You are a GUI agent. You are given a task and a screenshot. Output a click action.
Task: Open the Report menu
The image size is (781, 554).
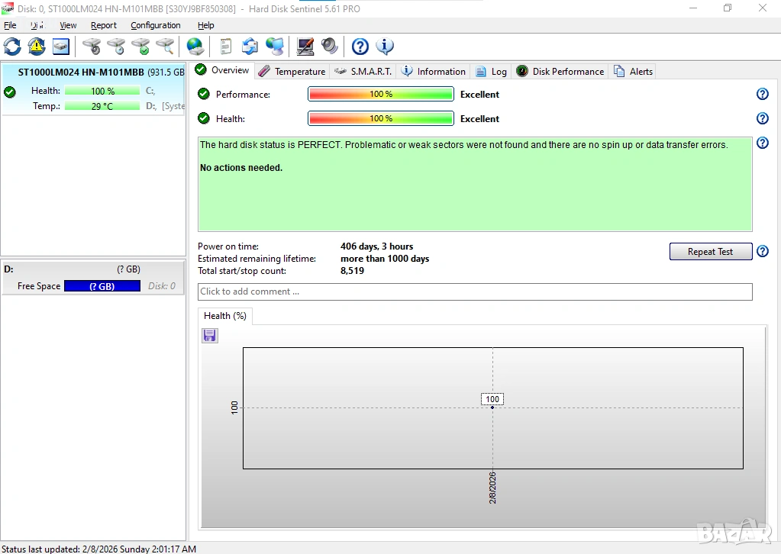tap(104, 25)
